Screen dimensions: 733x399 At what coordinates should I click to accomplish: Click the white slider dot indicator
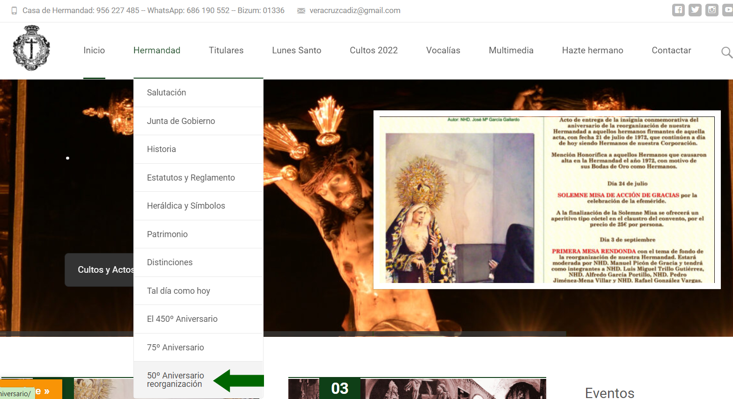click(x=68, y=158)
